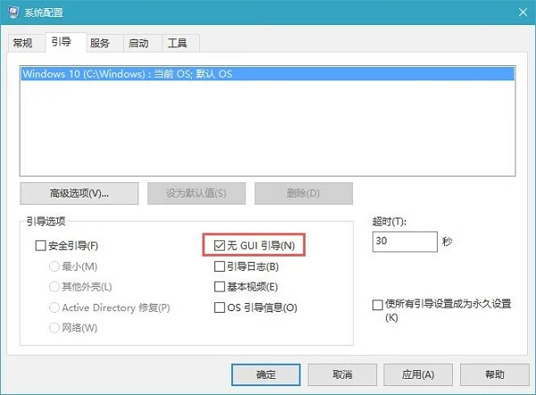This screenshot has height=395, width=536.
Task: Select Active Directory 修复(P) radio option
Action: coord(54,307)
